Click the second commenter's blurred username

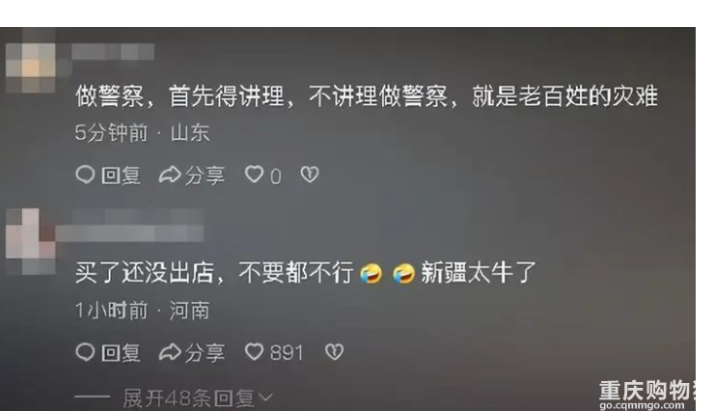coord(129,225)
